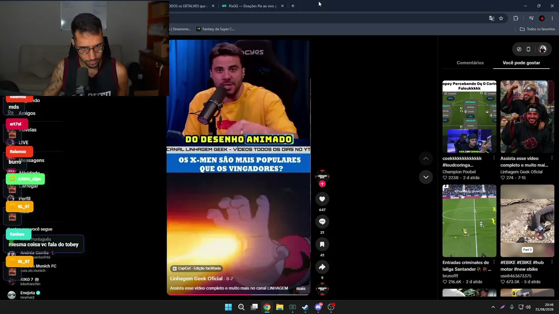The height and width of the screenshot is (314, 559).
Task: Click the author name 'Champion Poubel'
Action: 459,172
